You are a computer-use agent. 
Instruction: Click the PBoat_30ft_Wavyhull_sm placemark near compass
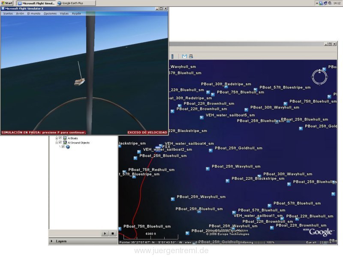[x=247, y=110]
